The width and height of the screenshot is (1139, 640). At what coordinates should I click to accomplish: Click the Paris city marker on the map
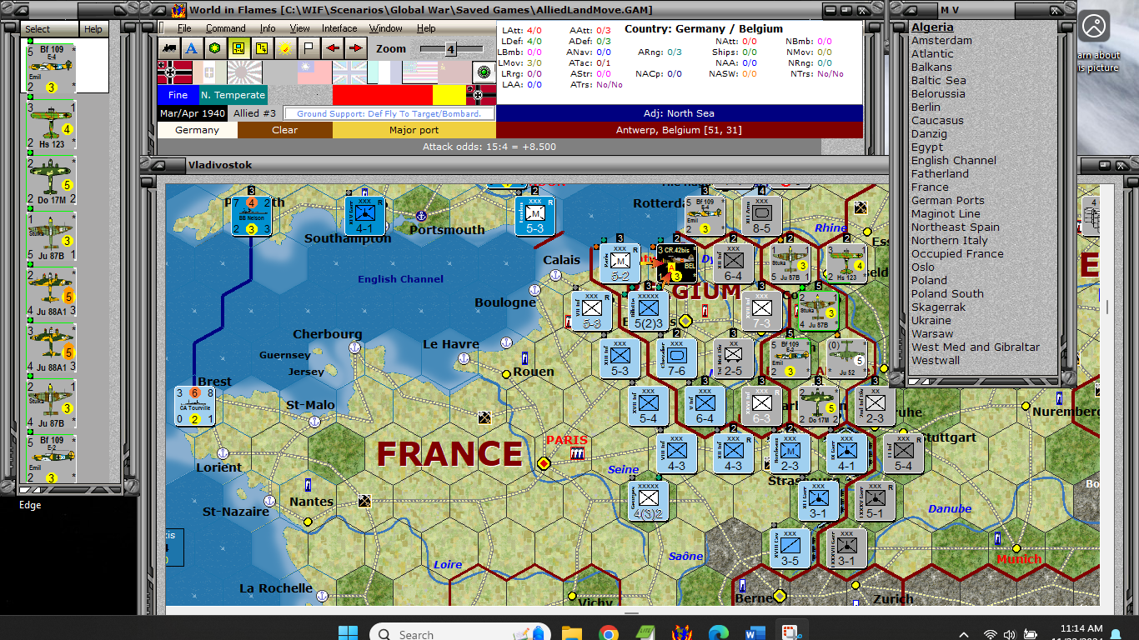pyautogui.click(x=544, y=462)
